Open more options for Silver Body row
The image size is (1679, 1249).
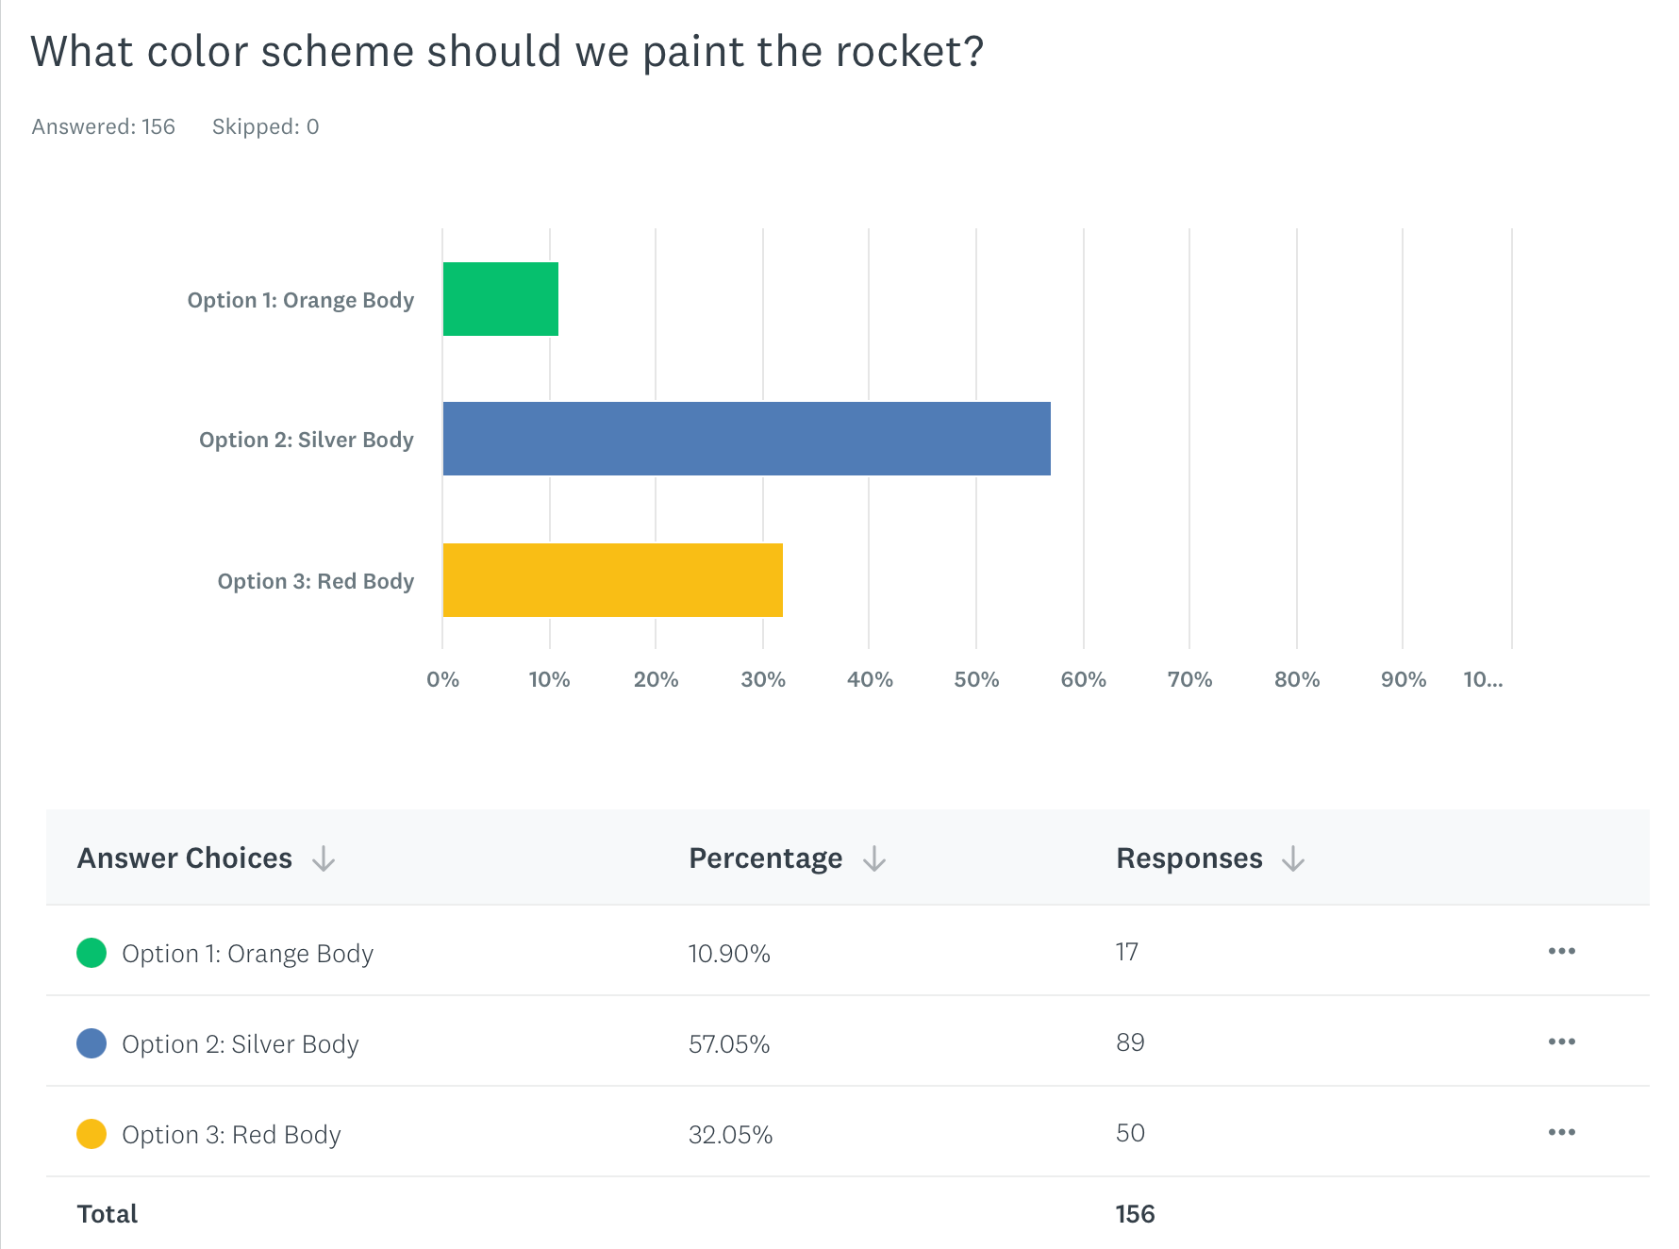[x=1561, y=1041]
